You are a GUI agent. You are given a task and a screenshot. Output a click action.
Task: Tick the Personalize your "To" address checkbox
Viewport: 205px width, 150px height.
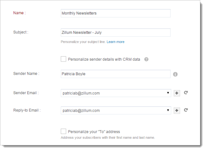[x=63, y=131]
